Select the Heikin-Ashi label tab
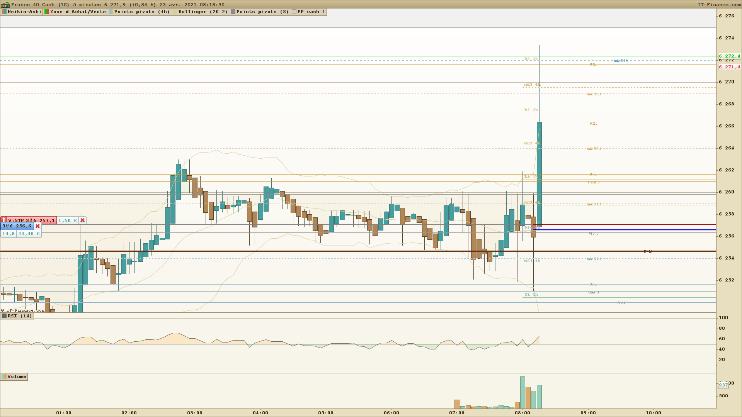 (24, 12)
